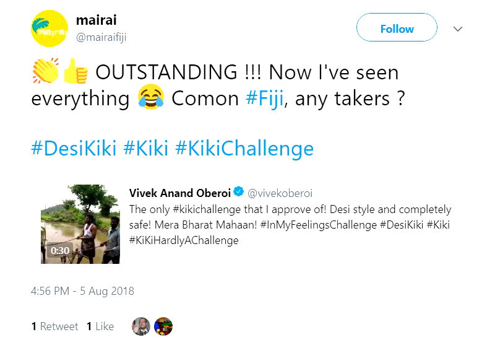
Task: Open the blue #Kiki hashtag link
Action: (145, 149)
